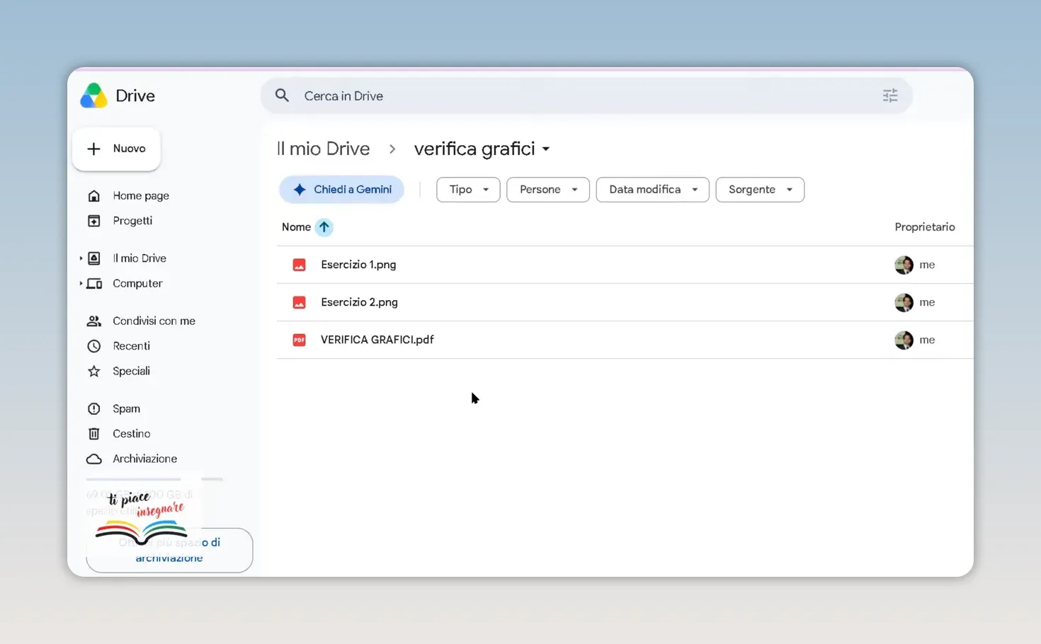Select the Esercizio 1.png file name
Viewport: 1041px width, 644px height.
point(358,265)
